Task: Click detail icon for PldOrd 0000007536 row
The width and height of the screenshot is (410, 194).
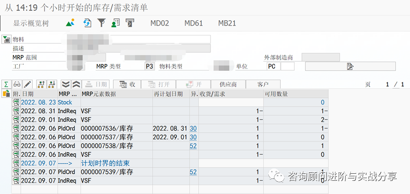Action: click(17, 128)
